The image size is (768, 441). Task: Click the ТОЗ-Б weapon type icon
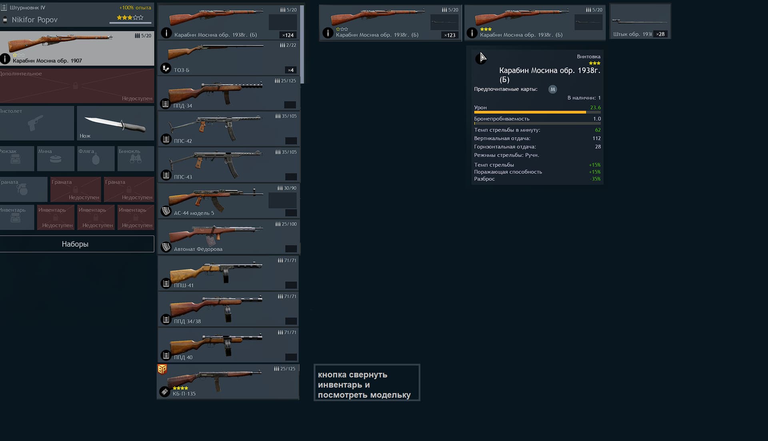(166, 68)
